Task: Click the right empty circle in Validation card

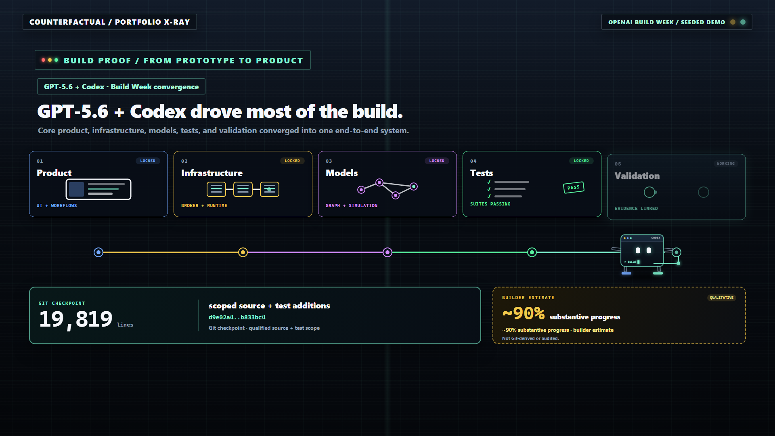Action: tap(704, 192)
